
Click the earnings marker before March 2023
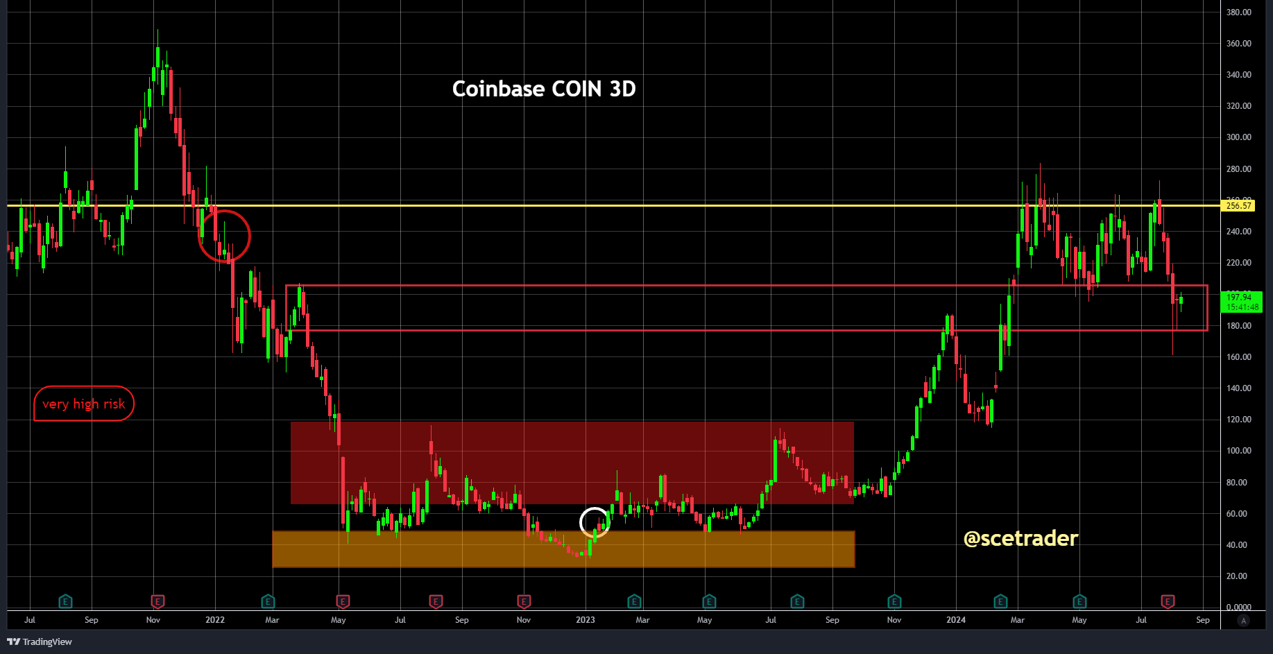[x=633, y=601]
